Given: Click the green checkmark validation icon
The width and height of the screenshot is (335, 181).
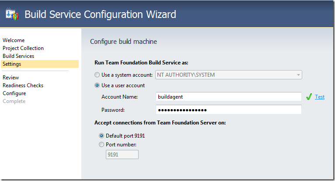Looking at the screenshot, I should tap(309, 97).
